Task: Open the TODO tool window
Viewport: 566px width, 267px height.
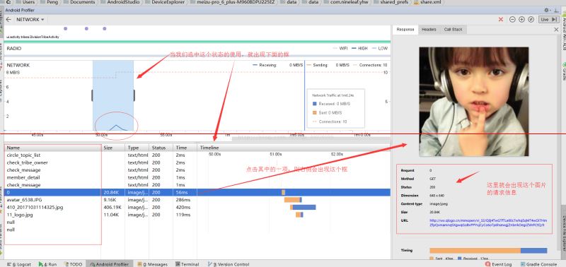Action: [74, 264]
